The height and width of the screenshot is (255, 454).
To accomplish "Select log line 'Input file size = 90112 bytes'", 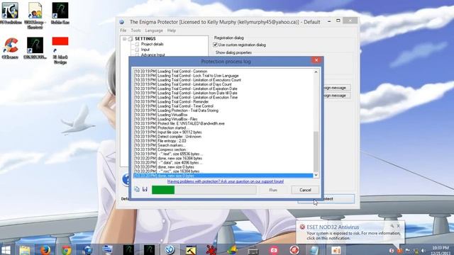I will (223, 132).
